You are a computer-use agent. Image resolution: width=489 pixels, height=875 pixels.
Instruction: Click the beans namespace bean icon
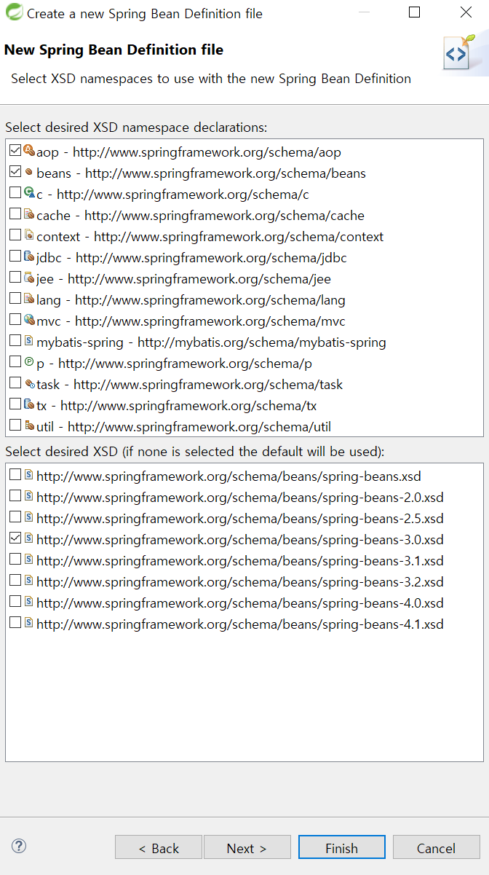click(x=29, y=173)
